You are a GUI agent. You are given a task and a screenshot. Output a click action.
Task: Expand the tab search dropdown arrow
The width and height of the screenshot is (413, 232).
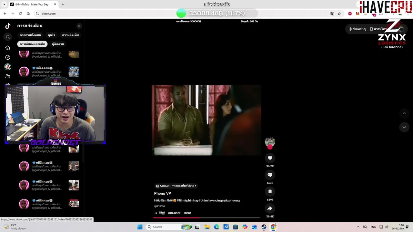coord(4,5)
